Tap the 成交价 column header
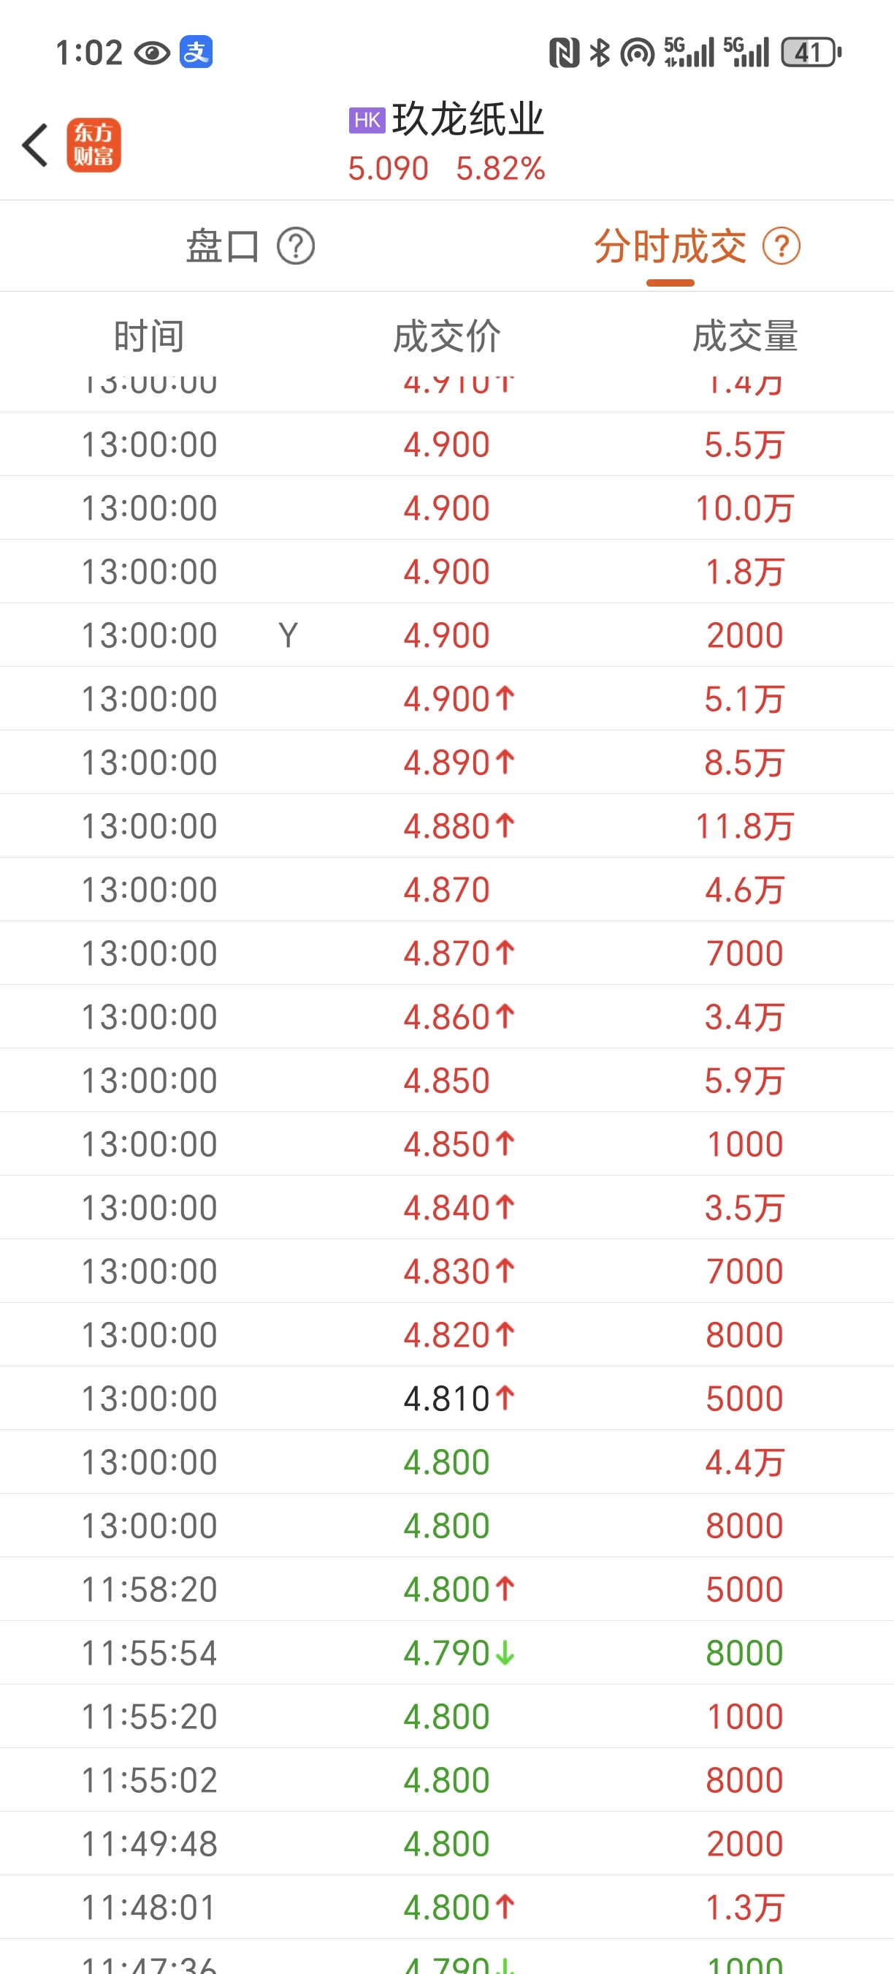894x1974 pixels. pyautogui.click(x=447, y=336)
